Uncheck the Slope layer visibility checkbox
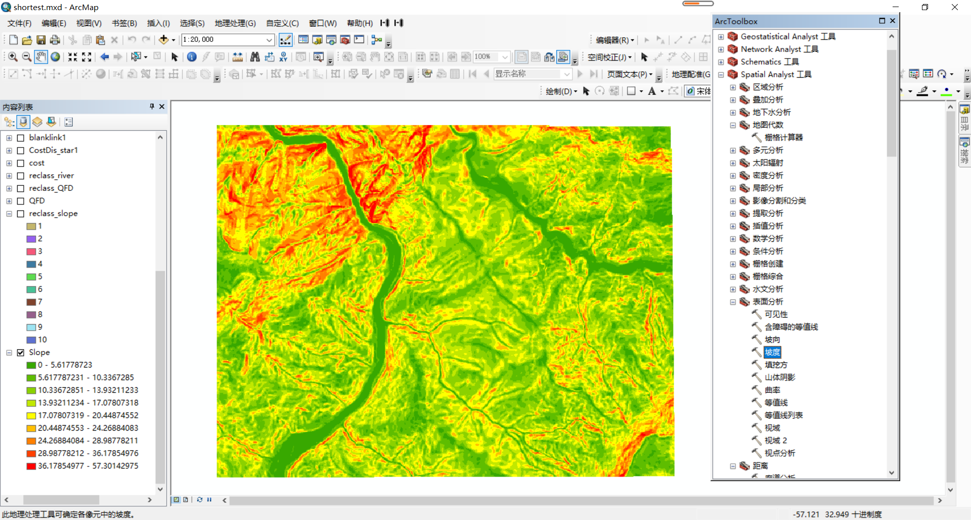The image size is (971, 520). tap(21, 352)
